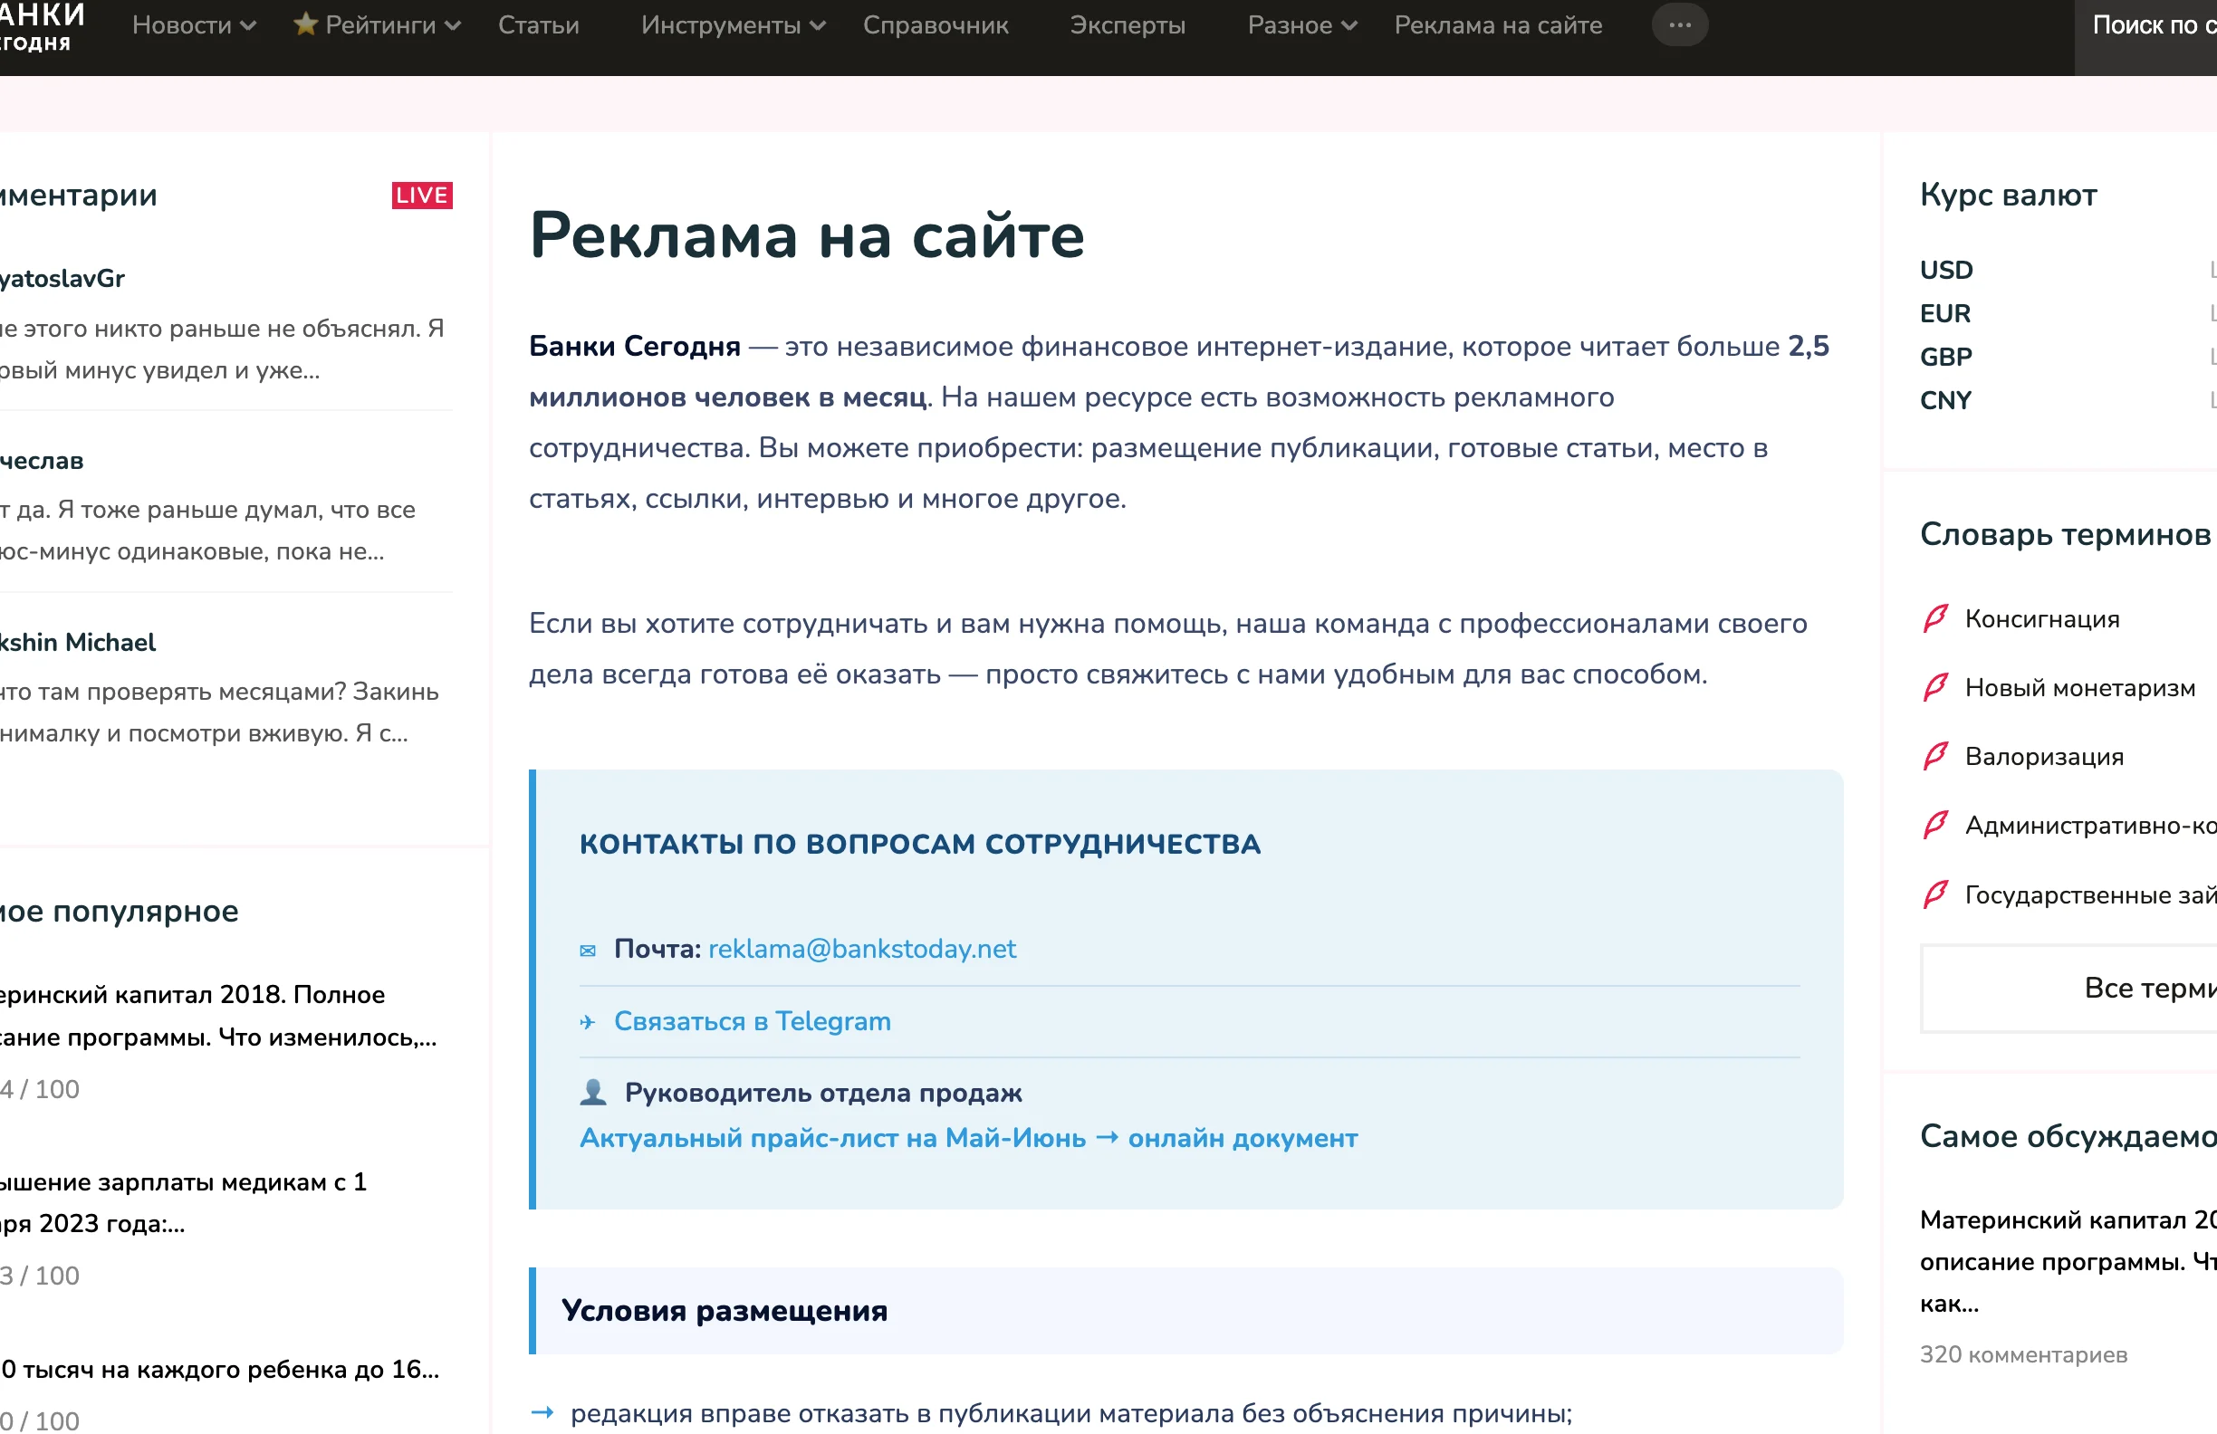Click the feather icon beside Административно-ко… term
The width and height of the screenshot is (2217, 1434).
click(1935, 825)
